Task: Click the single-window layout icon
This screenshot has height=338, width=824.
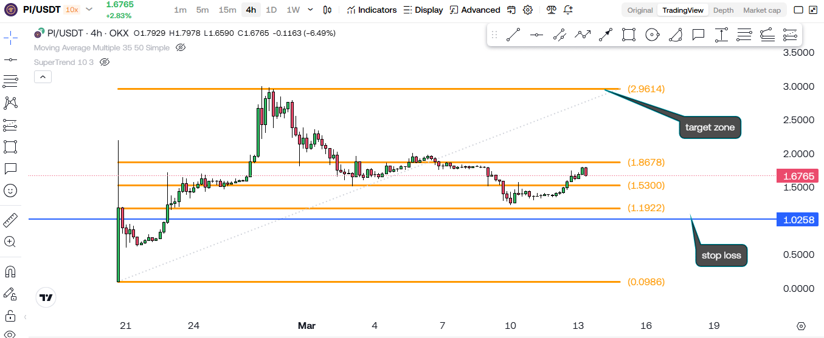Action: [x=798, y=10]
